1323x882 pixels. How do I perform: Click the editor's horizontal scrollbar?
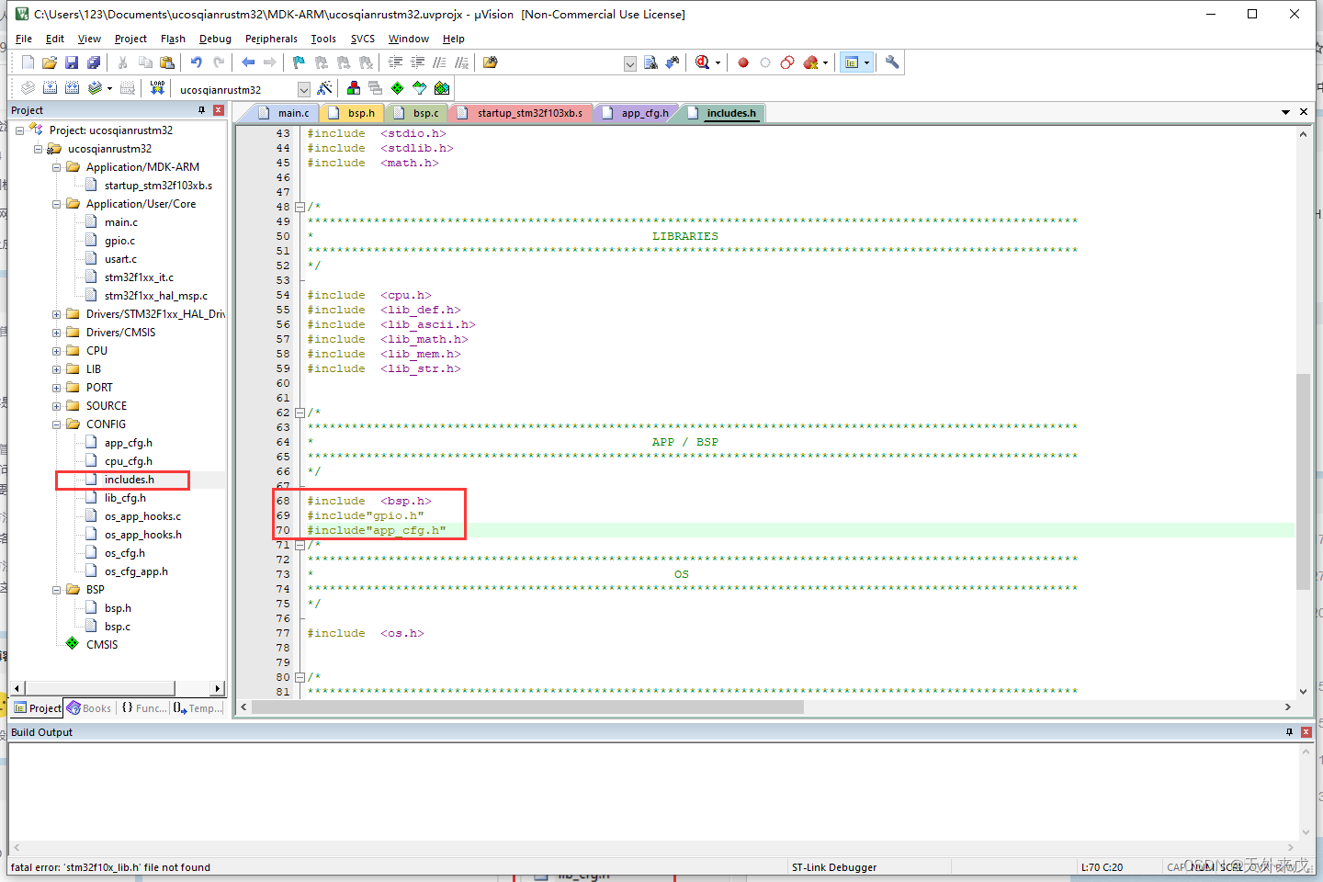coord(524,707)
